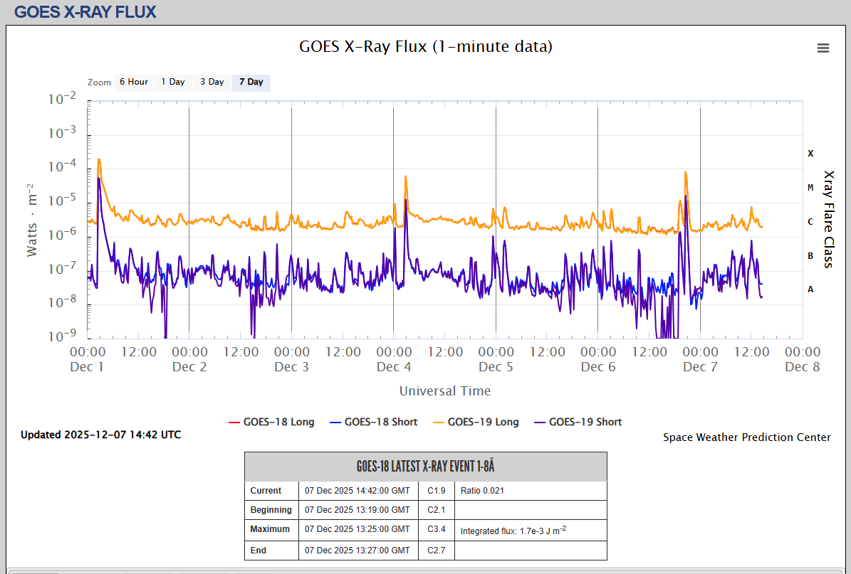Click the GOES-18 Latest X-Ray Event table header
This screenshot has width=851, height=574.
click(x=425, y=467)
